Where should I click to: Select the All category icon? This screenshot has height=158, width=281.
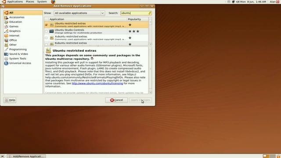[x=6, y=13]
